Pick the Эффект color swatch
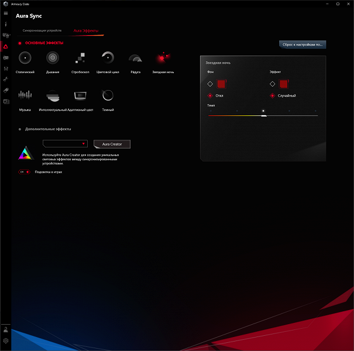Image resolution: width=354 pixels, height=351 pixels. (x=284, y=84)
